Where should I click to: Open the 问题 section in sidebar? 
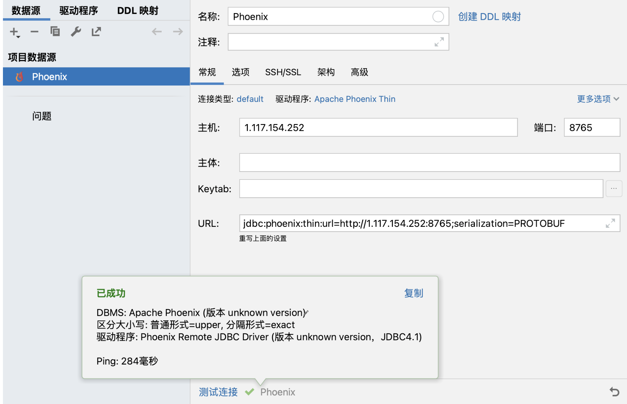point(42,116)
